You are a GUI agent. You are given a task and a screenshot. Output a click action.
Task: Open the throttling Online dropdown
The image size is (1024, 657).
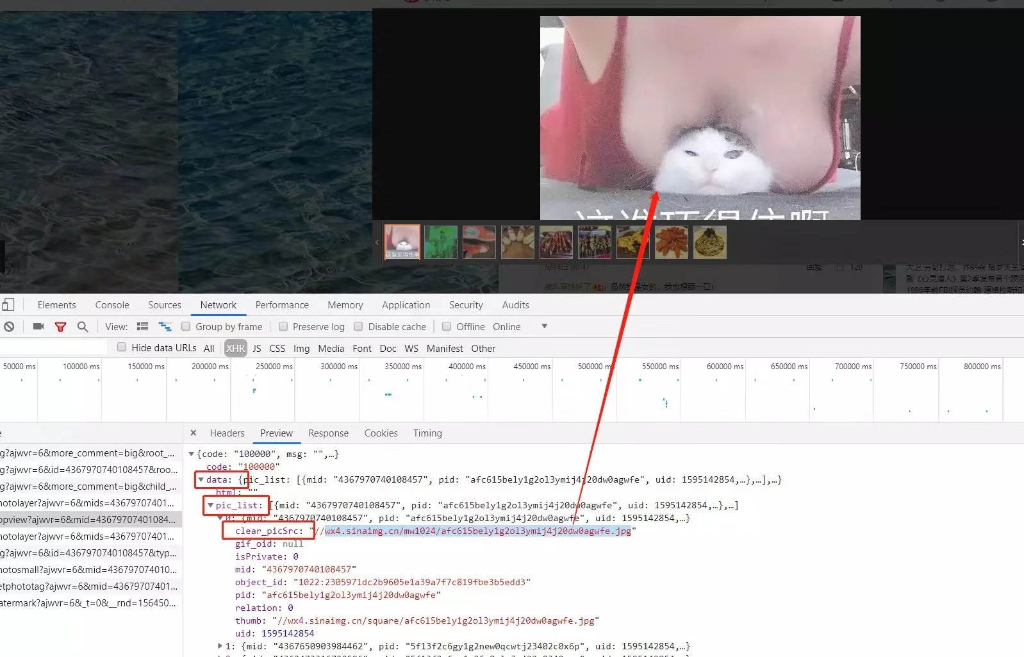(520, 327)
